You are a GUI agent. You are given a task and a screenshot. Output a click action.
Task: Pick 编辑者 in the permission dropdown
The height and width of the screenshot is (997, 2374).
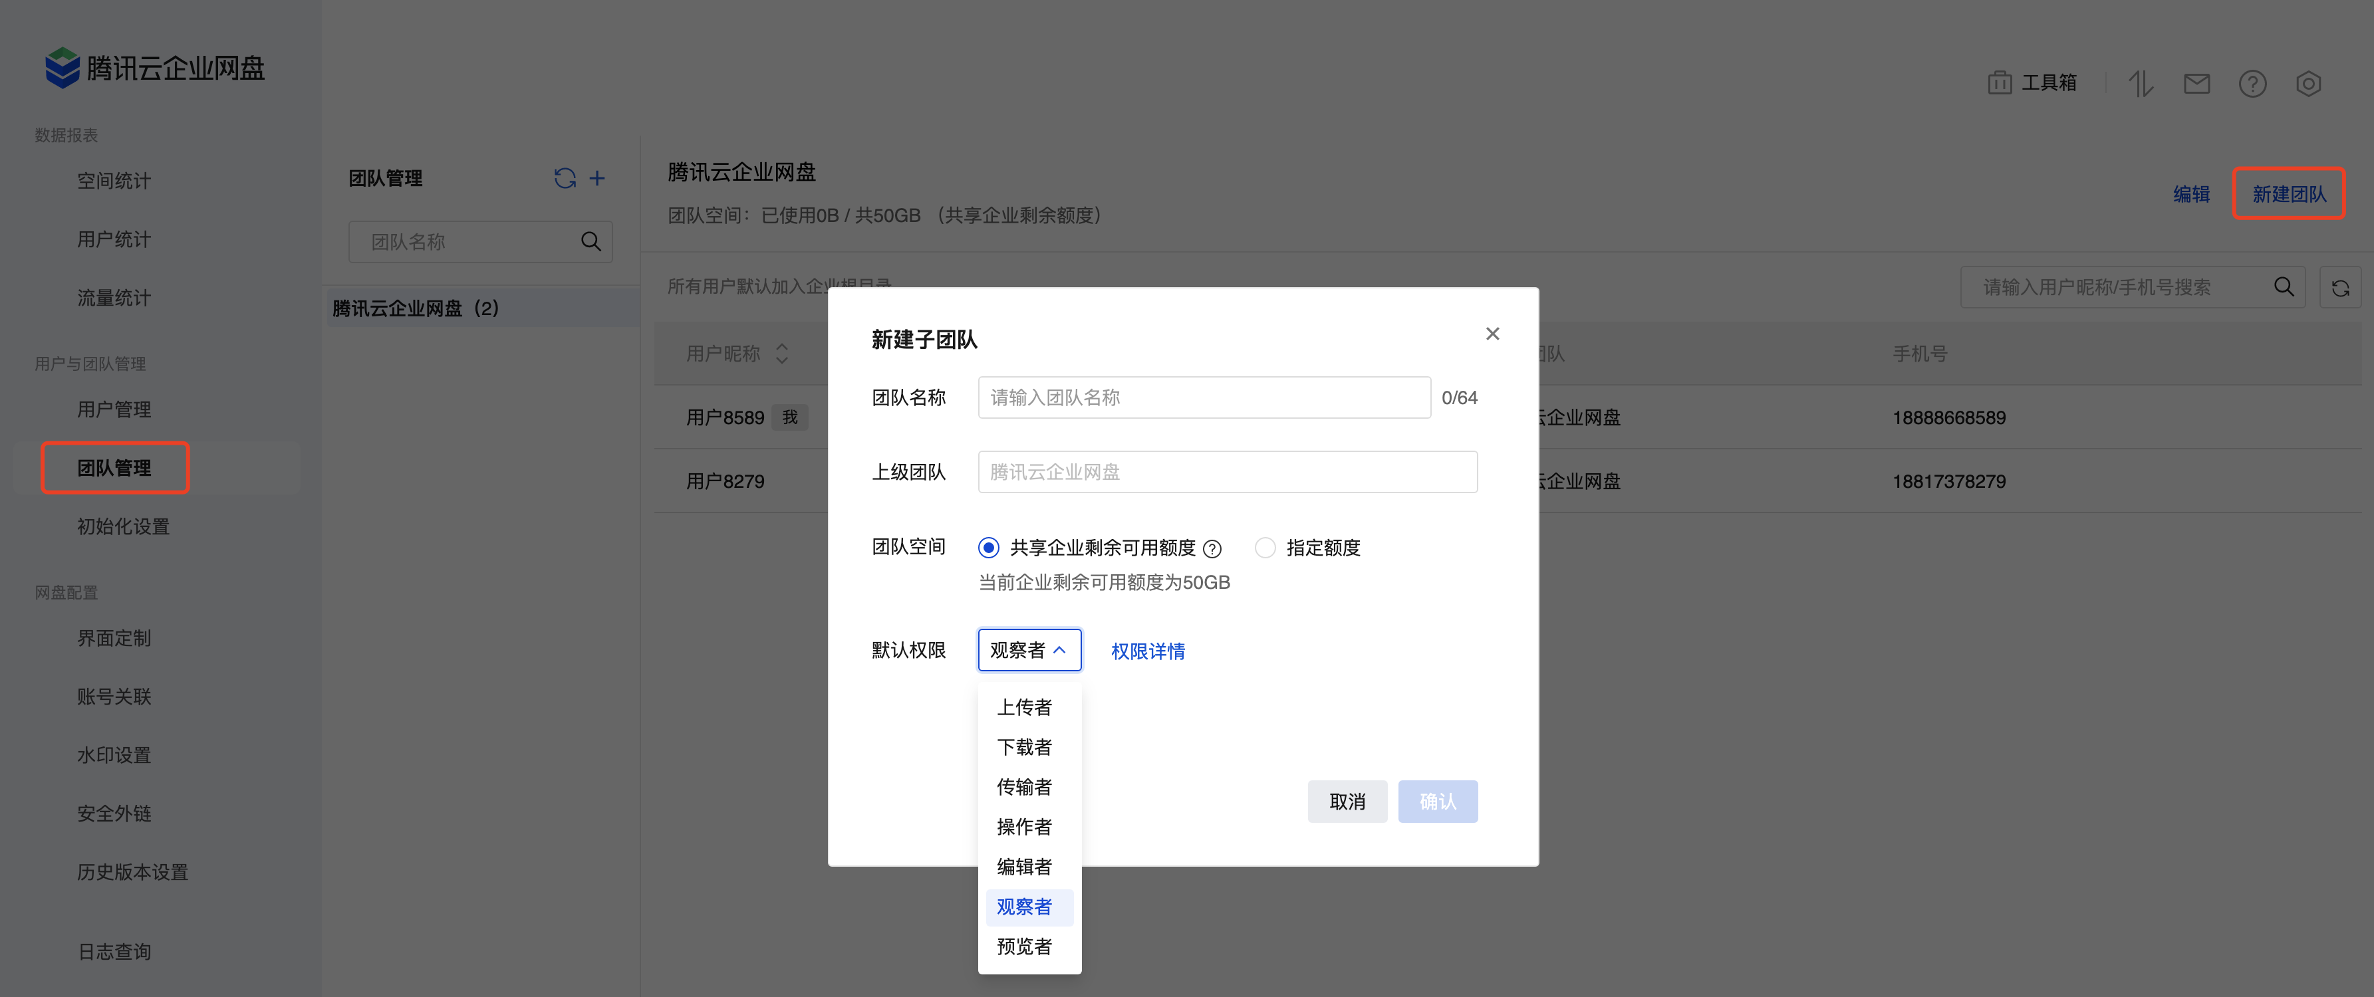pos(1024,866)
